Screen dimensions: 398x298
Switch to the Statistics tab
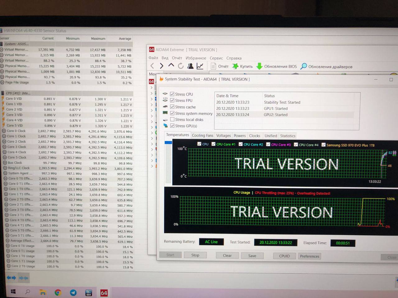tap(288, 136)
